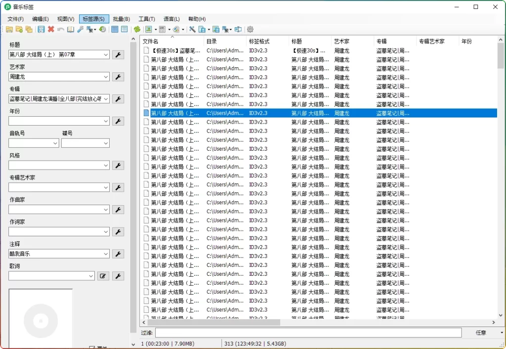Click the wrench icon beside the 专辑 field
Screen dimensions: 506x349
pos(118,99)
